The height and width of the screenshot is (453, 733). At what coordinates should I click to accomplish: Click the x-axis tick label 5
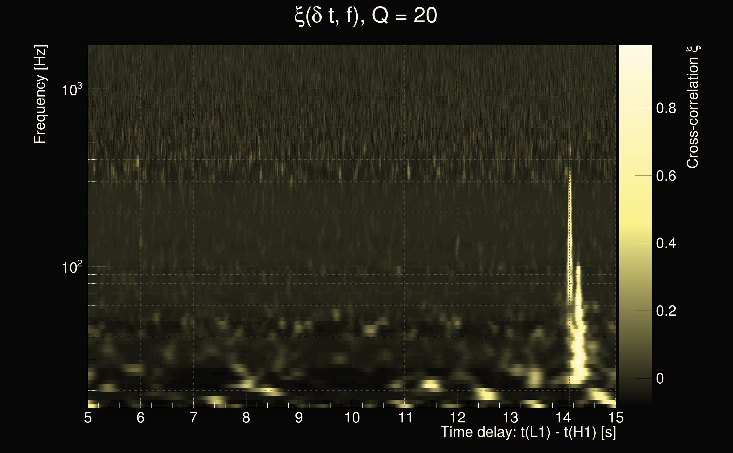coord(88,418)
